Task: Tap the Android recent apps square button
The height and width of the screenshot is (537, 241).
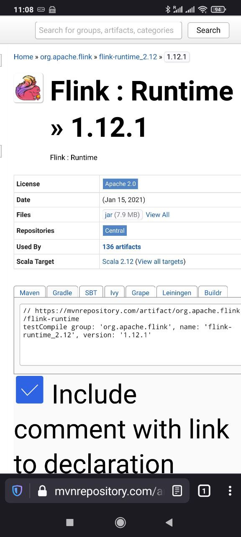Action: [70, 522]
